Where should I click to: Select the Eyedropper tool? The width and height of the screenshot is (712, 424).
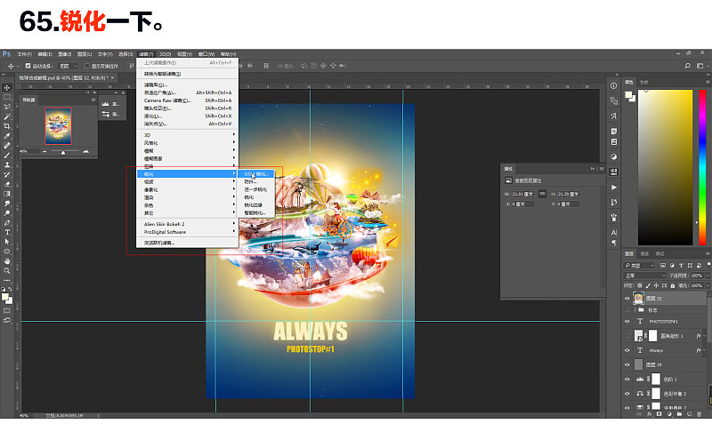tap(7, 136)
